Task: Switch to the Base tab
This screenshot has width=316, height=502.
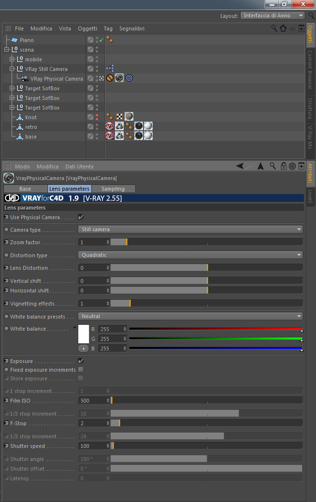Action: [25, 189]
